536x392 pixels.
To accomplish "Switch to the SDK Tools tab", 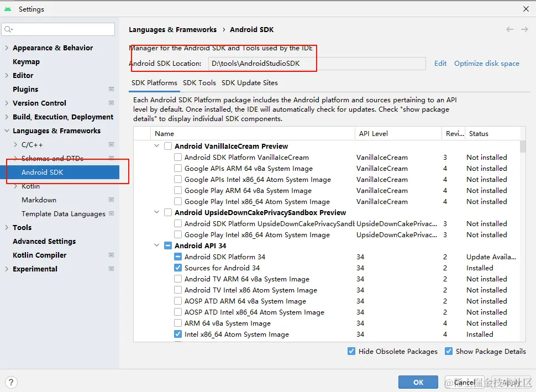I will pyautogui.click(x=199, y=83).
